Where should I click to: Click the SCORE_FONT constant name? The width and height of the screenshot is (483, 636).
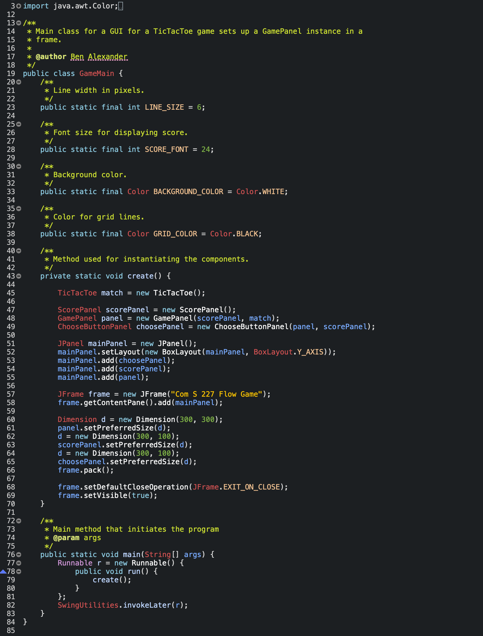(x=166, y=150)
